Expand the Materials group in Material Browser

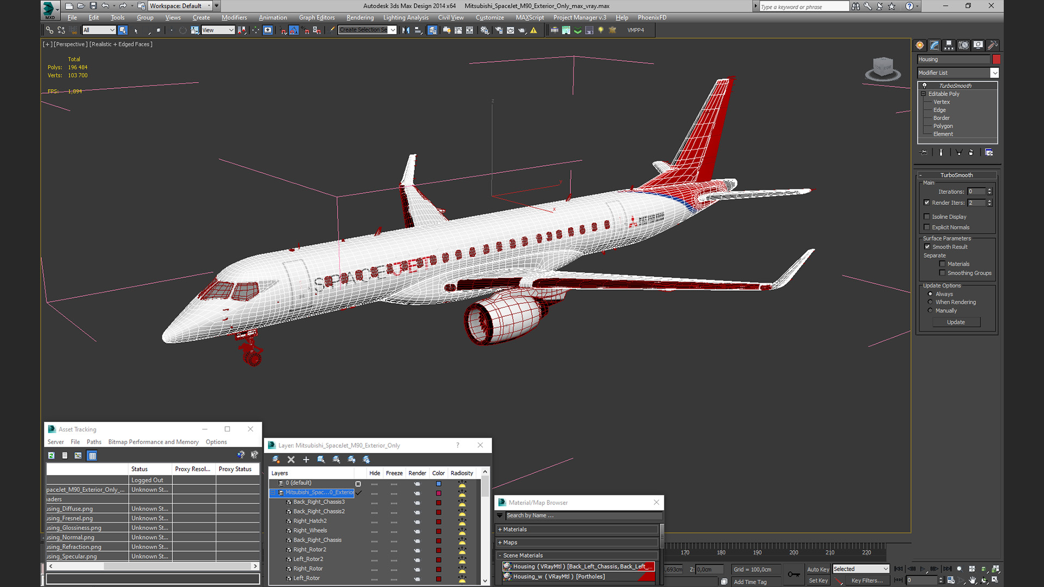tap(500, 529)
